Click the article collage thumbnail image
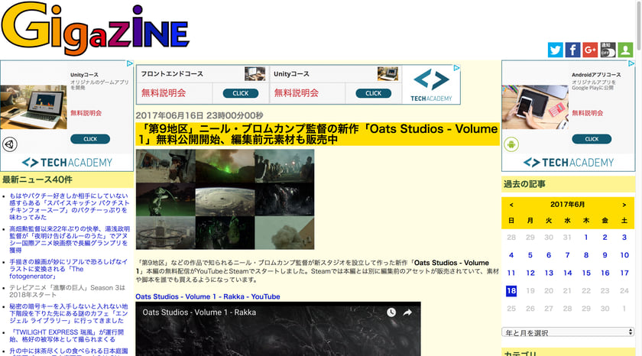This screenshot has height=356, width=642. coord(225,199)
